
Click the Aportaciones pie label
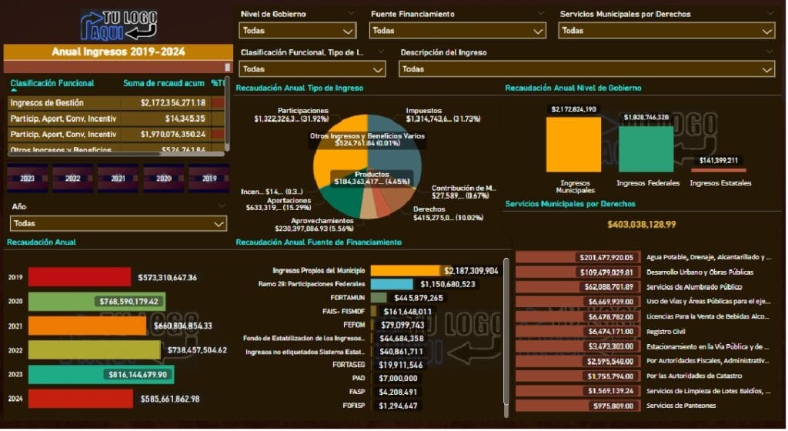[x=279, y=203]
